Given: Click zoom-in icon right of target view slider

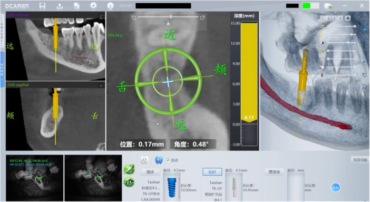Looking at the screenshot, I should coord(202,17).
